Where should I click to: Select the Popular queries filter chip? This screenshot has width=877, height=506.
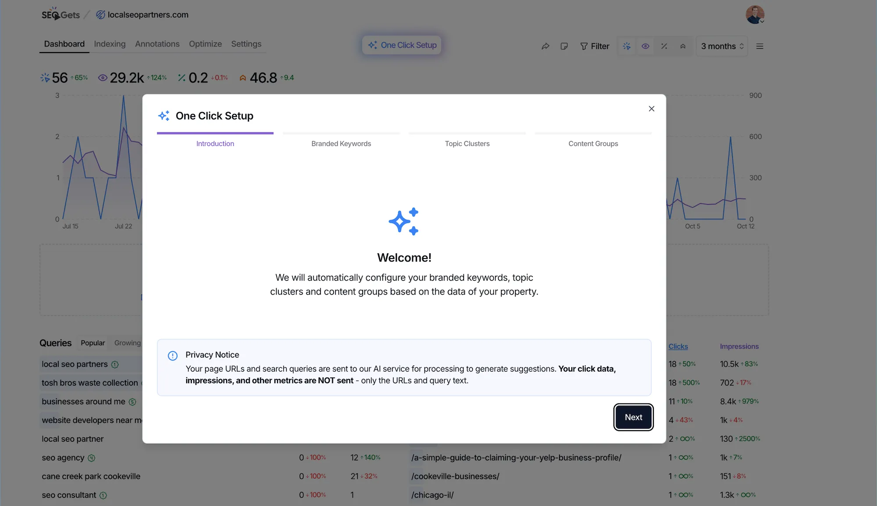(x=92, y=343)
